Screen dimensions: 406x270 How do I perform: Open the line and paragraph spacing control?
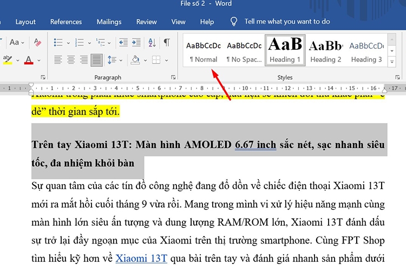click(112, 60)
